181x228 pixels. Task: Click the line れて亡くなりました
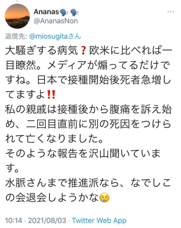(x=54, y=139)
